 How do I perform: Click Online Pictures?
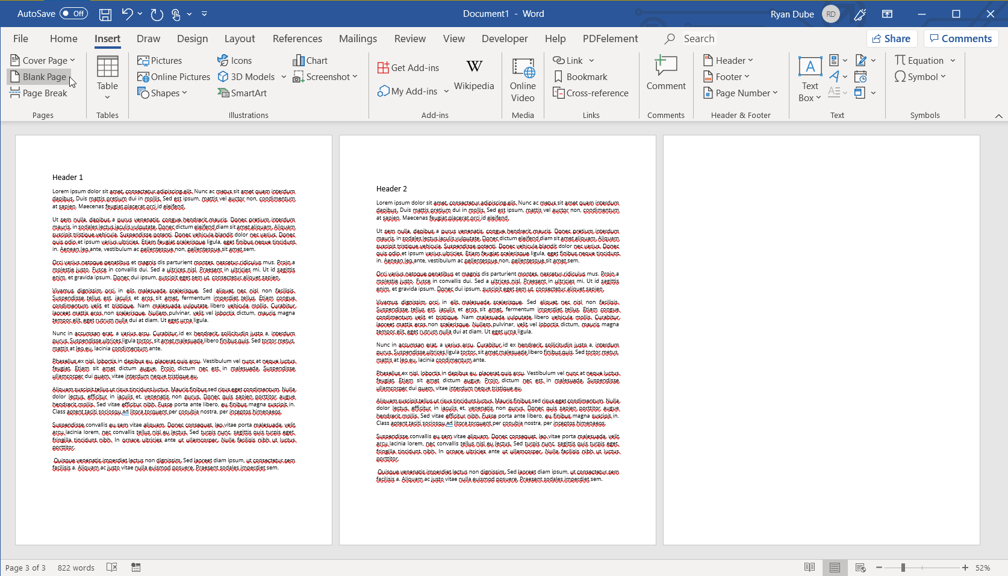173,76
